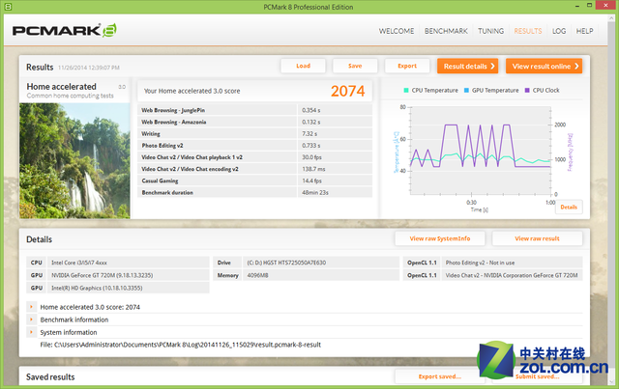The width and height of the screenshot is (619, 389).
Task: Select the Writing result row
Action: click(x=254, y=133)
